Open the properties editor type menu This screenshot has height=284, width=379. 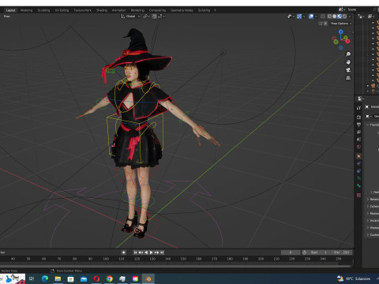click(361, 99)
